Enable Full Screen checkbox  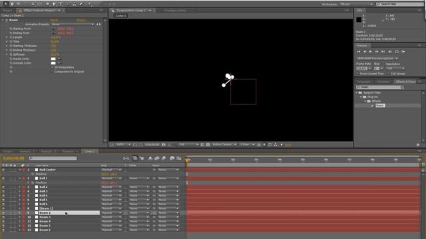click(x=389, y=74)
